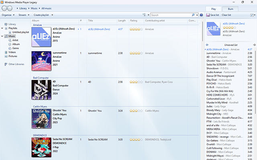
Task: Switch to the Play tab
Action: coord(214,9)
